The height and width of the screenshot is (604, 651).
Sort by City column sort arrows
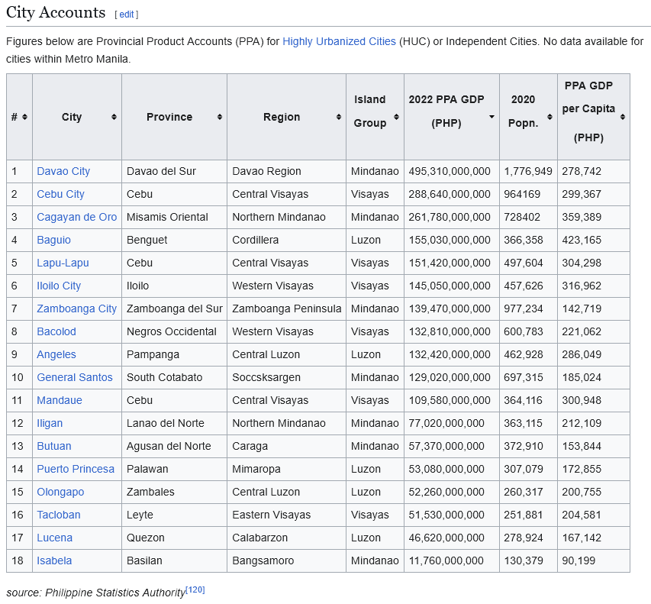(x=114, y=117)
